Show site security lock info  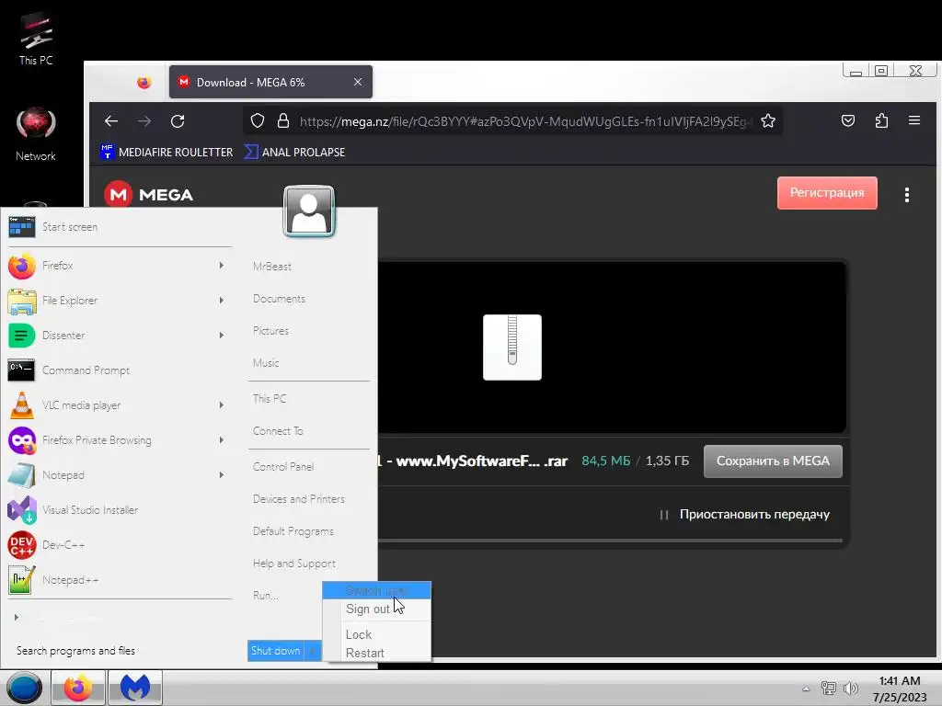coord(283,121)
